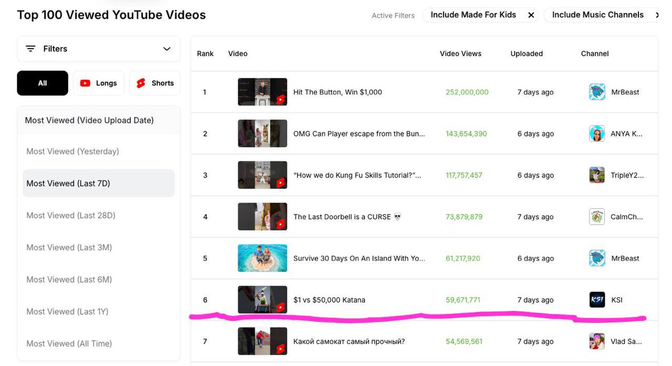Open the Filters dropdown
672x366 pixels.
(99, 49)
